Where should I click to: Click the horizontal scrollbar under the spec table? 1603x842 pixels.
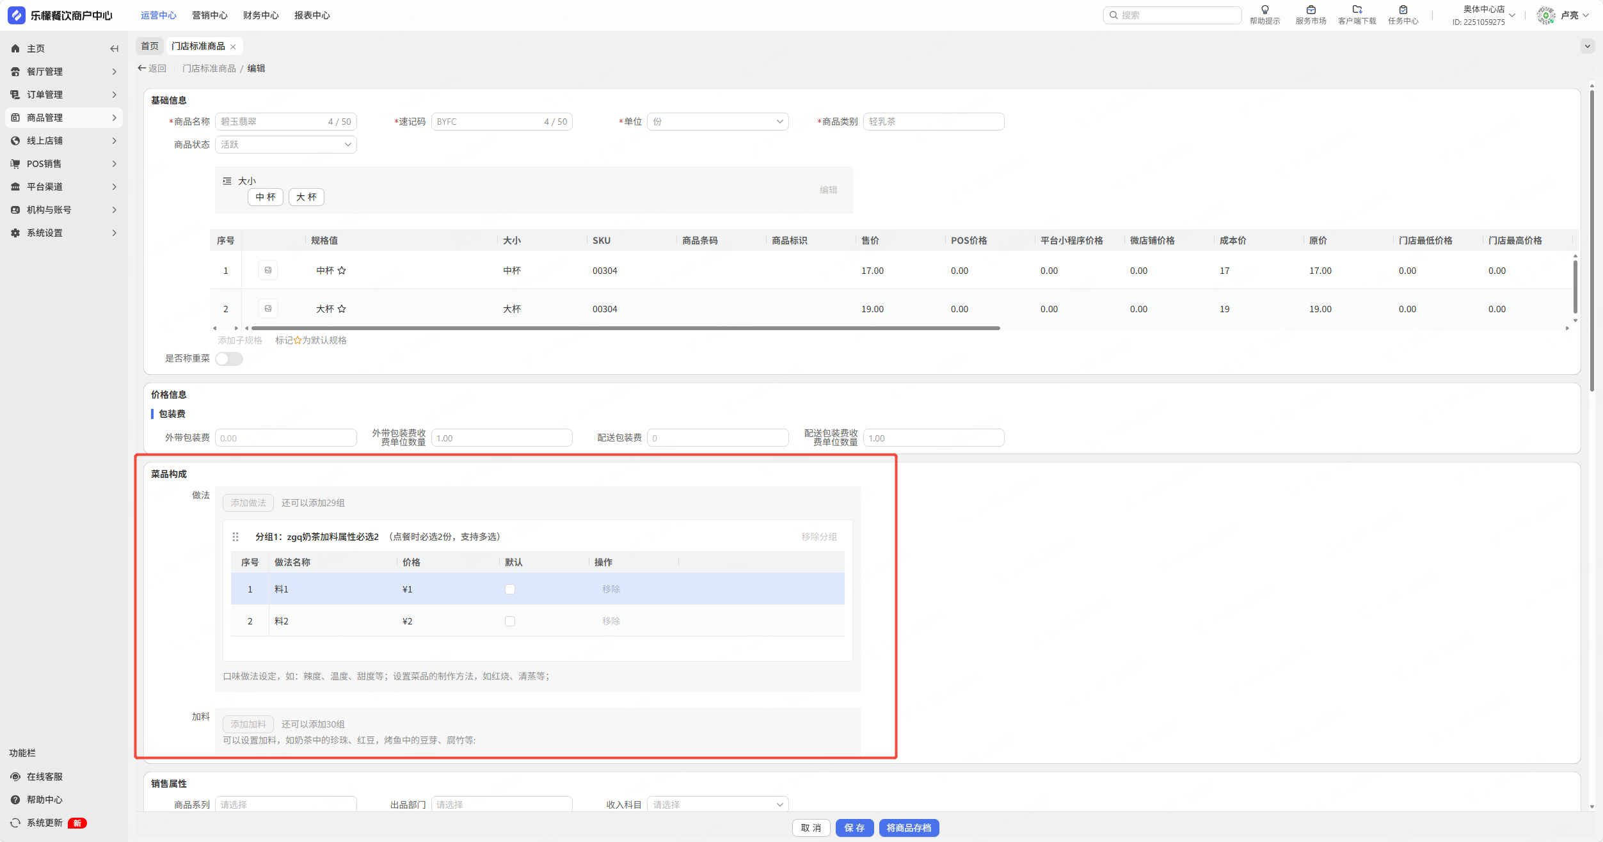[x=625, y=328]
